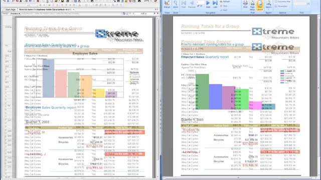Click 'Against The Wind Bikes' group in right report

point(194,64)
